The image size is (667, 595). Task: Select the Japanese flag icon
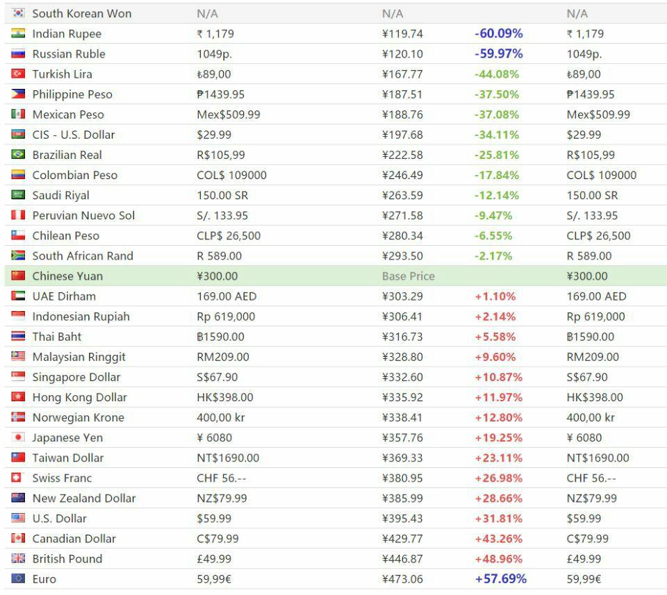(19, 437)
